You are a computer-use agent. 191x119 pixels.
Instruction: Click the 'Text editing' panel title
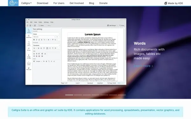coord(37,29)
